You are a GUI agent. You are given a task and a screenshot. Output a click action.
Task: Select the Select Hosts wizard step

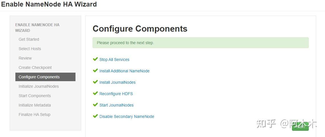coord(30,49)
